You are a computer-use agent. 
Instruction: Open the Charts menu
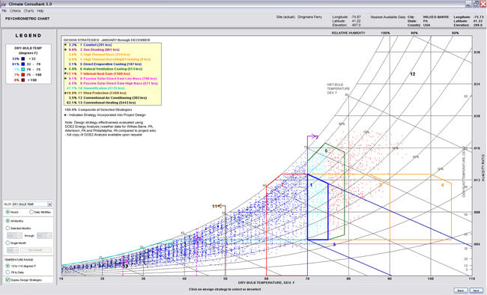[28, 11]
